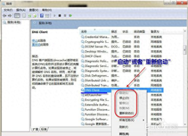Expand 所有任务(K) submenu arrow
Image resolution: width=188 pixels, height=136 pixels.
[x=144, y=120]
